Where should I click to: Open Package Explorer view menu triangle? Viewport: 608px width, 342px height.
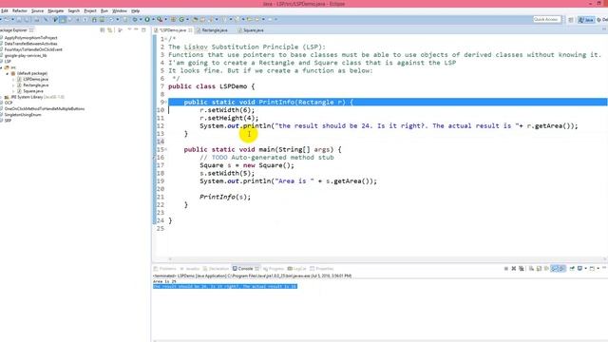(x=129, y=29)
